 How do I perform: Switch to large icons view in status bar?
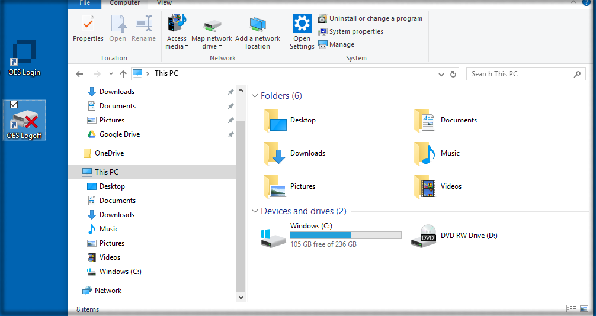pos(584,309)
